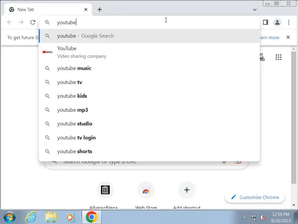Click the muted volume tray icon

point(263,217)
